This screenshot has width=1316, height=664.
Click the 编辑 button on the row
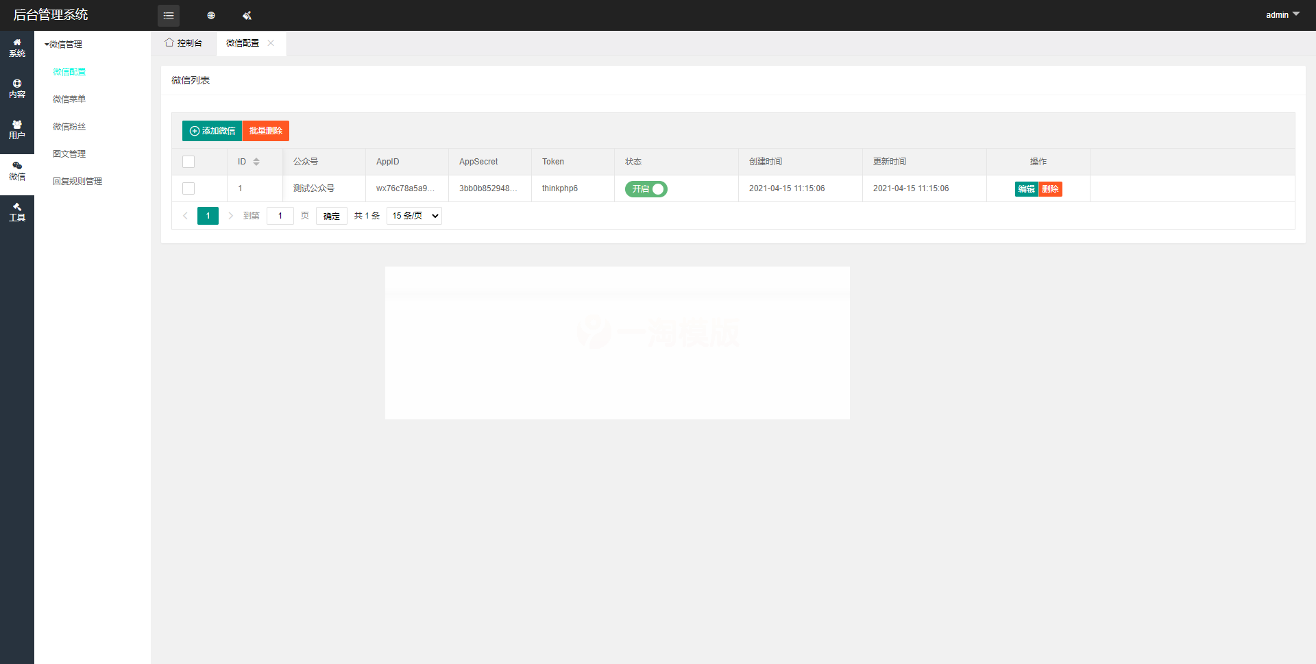click(1026, 189)
